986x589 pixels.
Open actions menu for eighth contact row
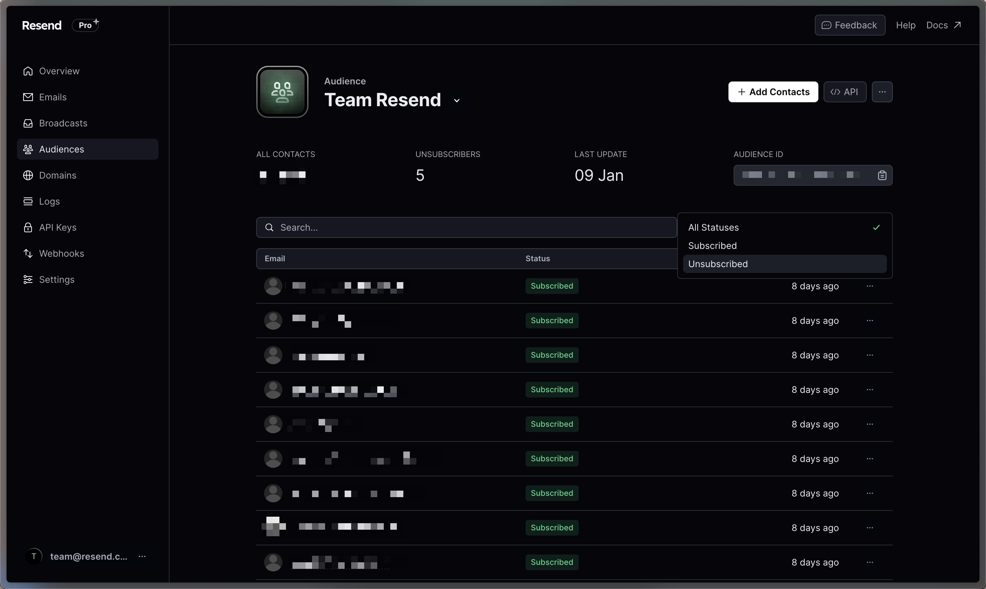tap(870, 527)
